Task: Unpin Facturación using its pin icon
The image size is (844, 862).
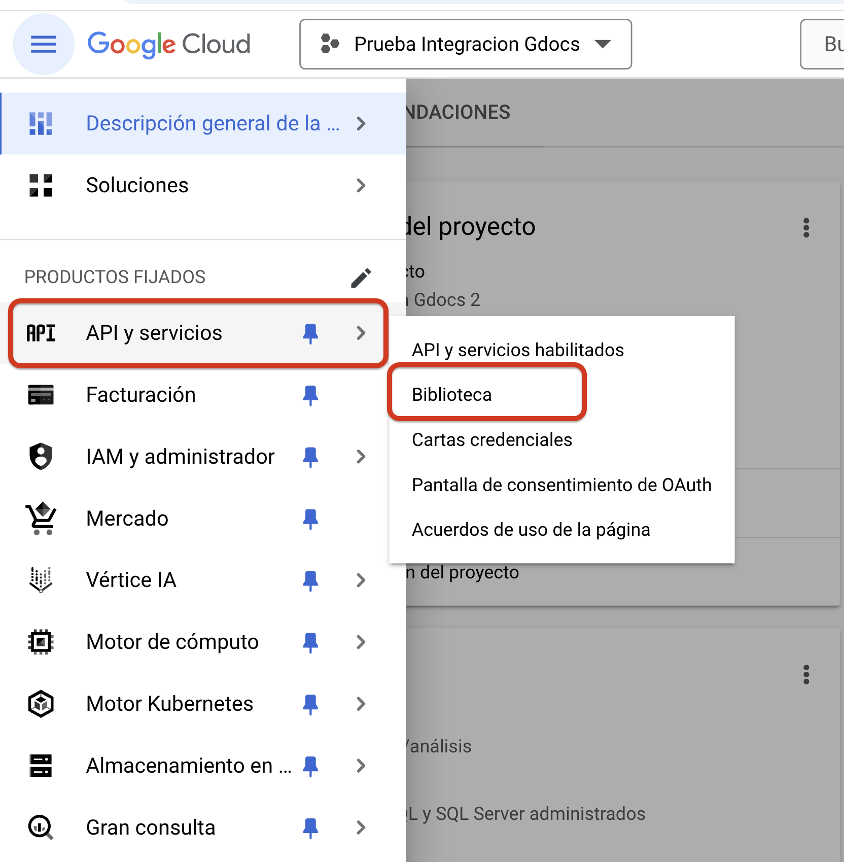Action: pyautogui.click(x=310, y=395)
